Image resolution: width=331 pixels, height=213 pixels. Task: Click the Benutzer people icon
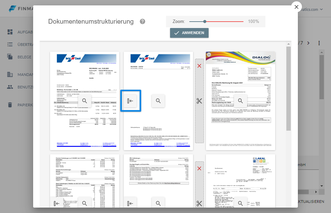[10, 87]
